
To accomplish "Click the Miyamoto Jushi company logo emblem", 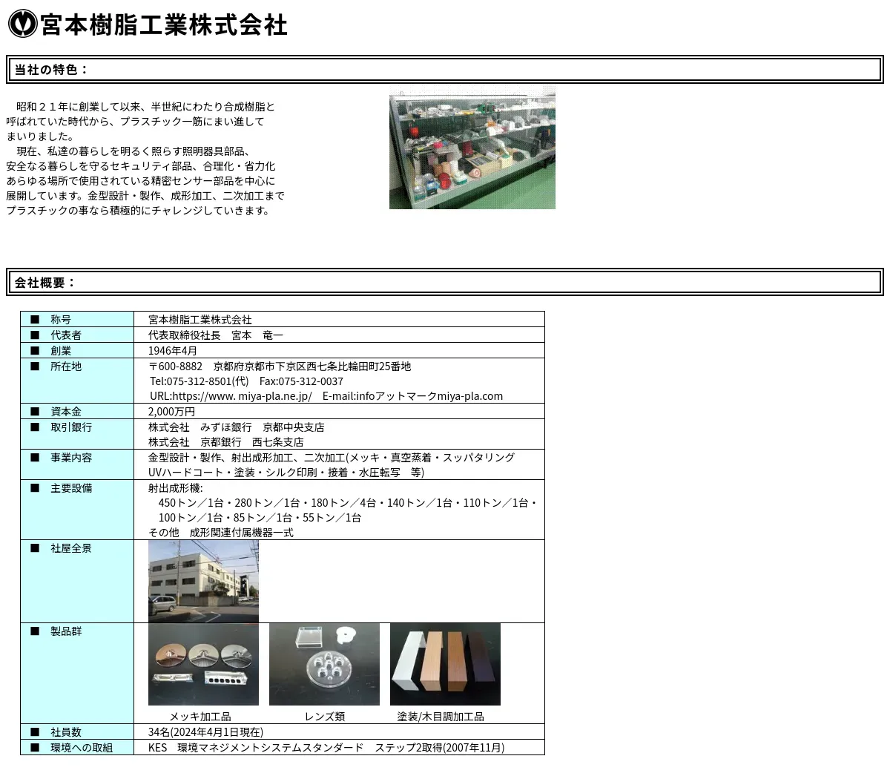I will tap(22, 24).
